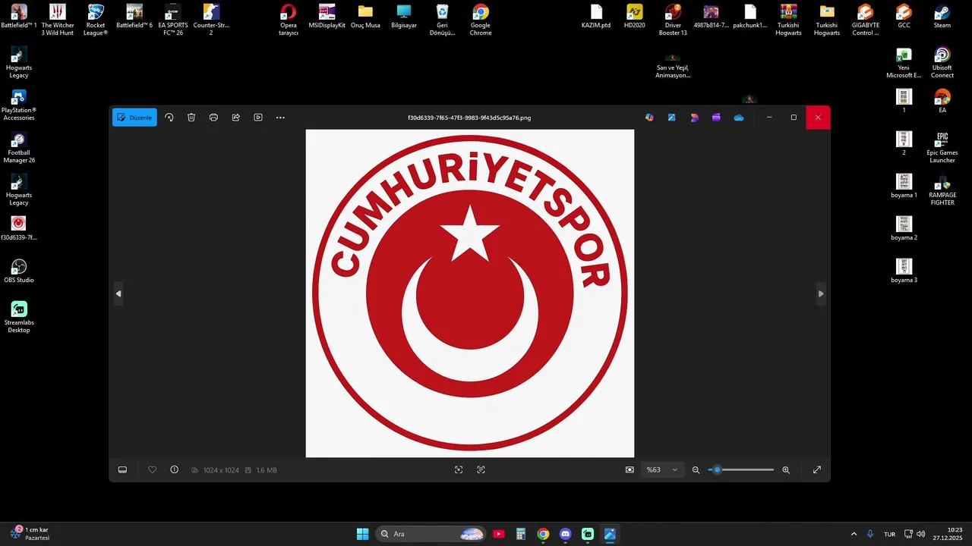Toggle the filmstrip view at bottom-left of Photos

tap(122, 470)
